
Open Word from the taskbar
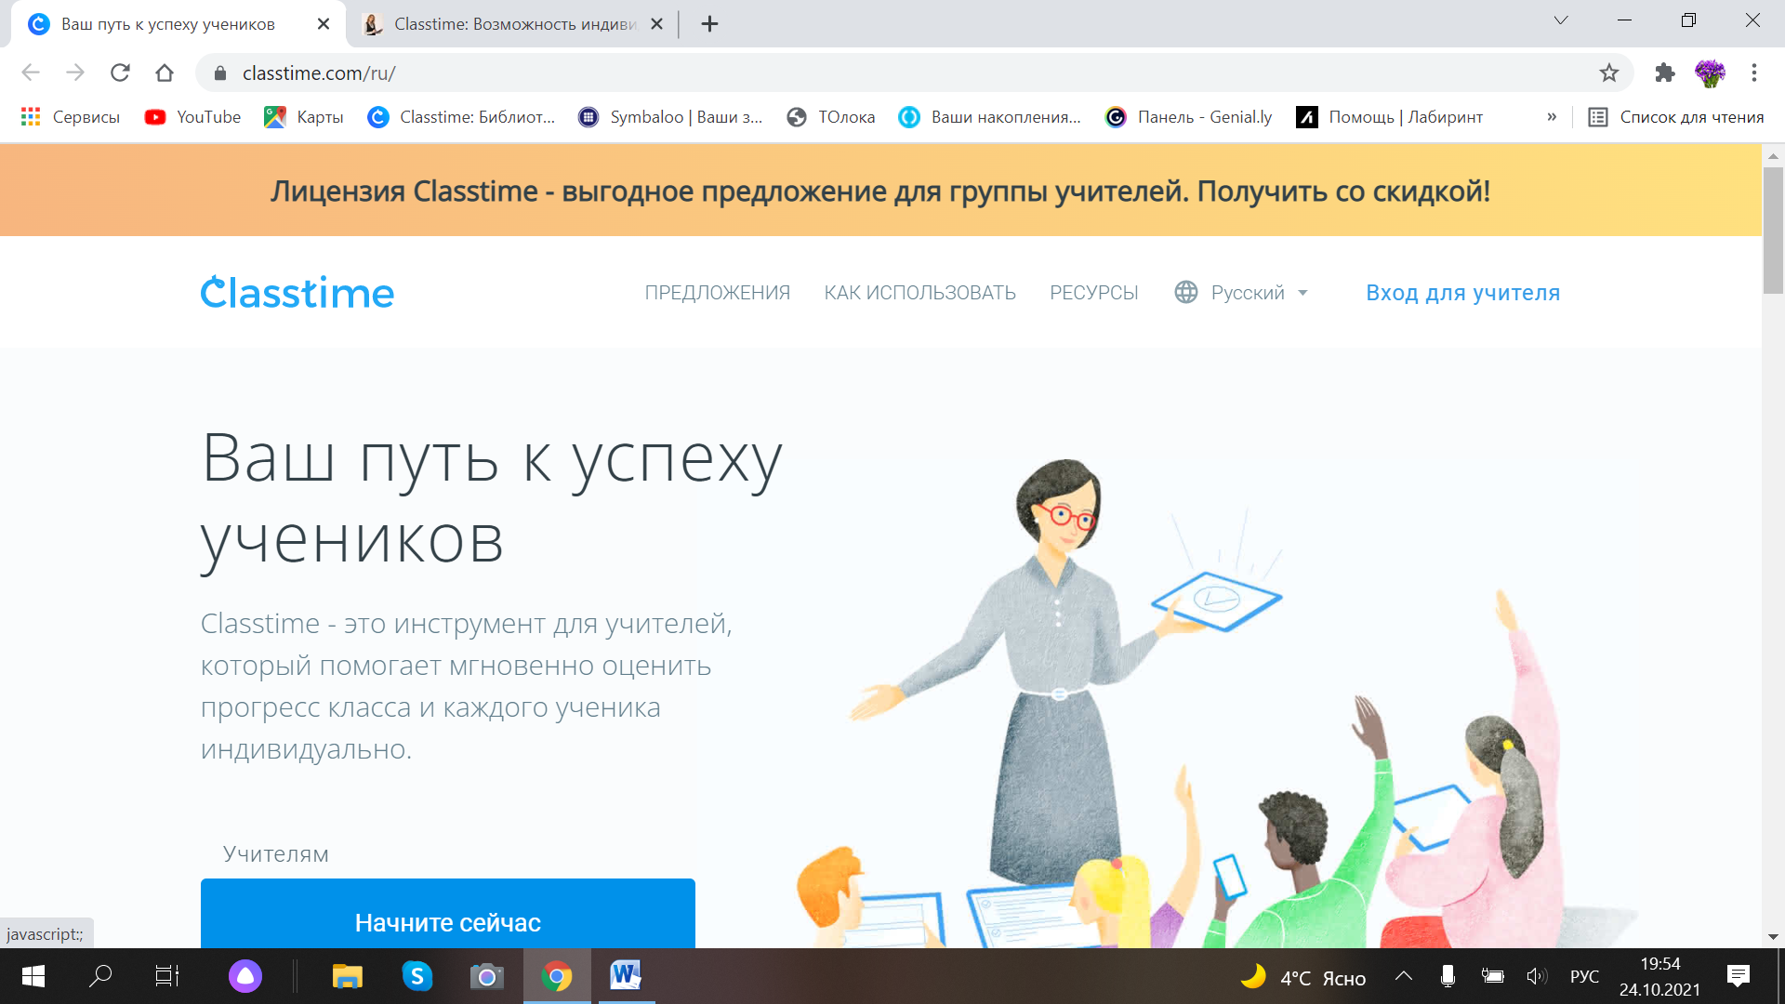pos(626,976)
